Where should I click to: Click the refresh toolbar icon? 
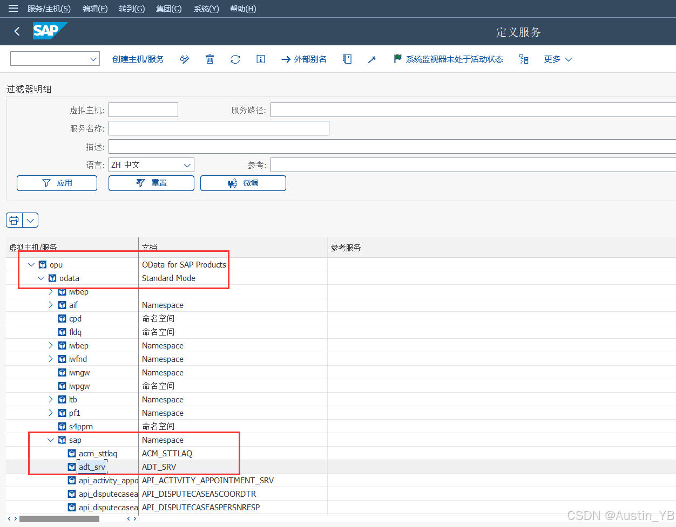click(x=235, y=59)
